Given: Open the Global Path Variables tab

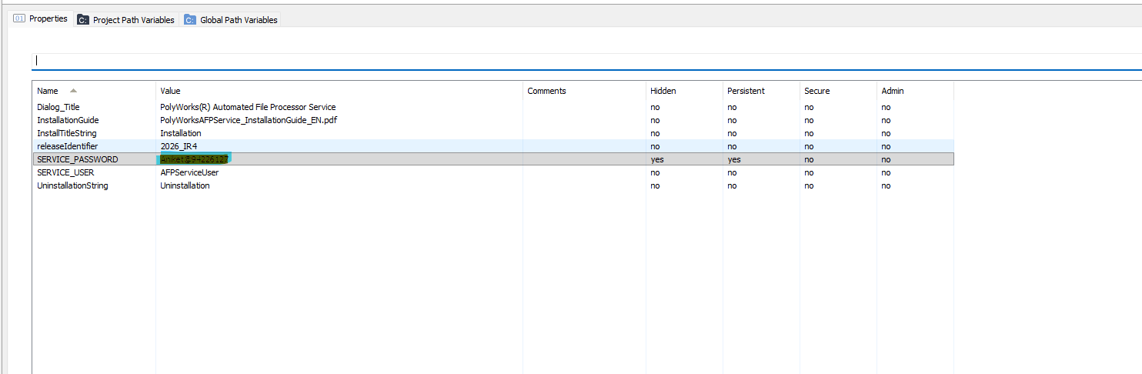Looking at the screenshot, I should 231,20.
